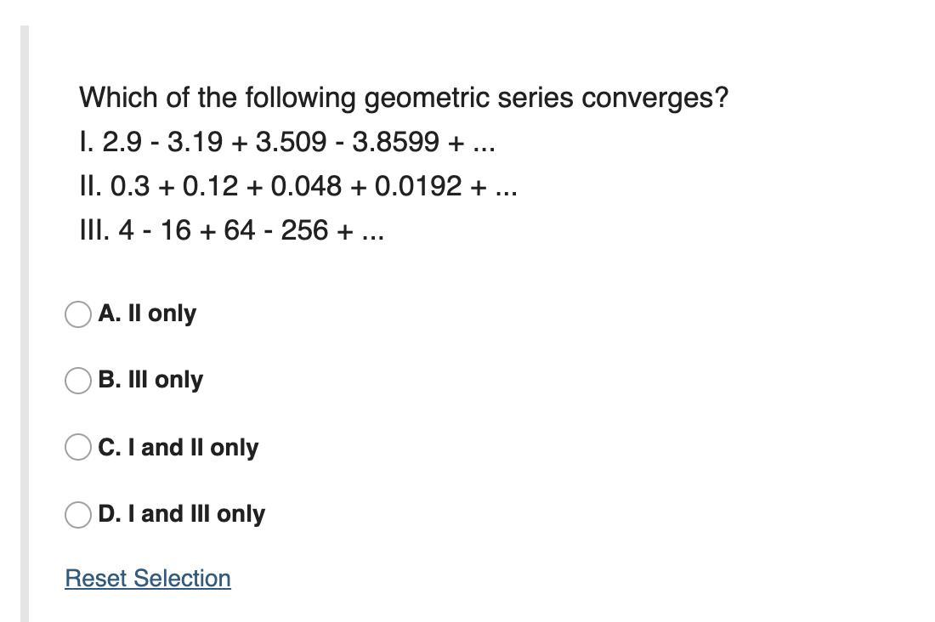Screen dimensions: 935x622
Task: Select the radio button for option A
Action: 78,314
